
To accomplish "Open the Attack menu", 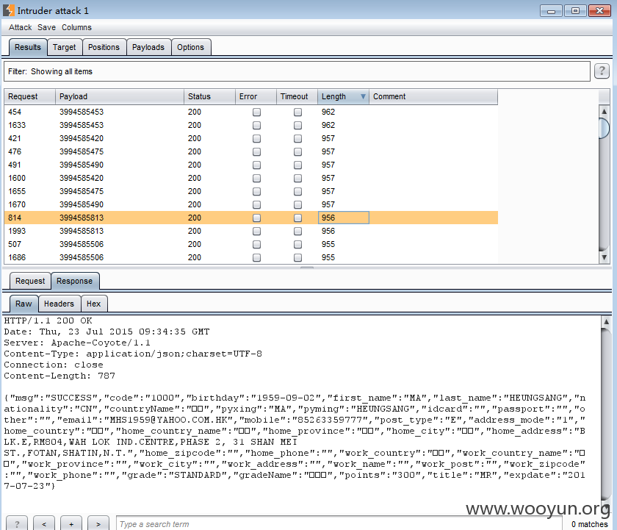I will click(20, 27).
